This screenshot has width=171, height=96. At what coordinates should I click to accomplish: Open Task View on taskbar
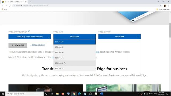(52, 94)
